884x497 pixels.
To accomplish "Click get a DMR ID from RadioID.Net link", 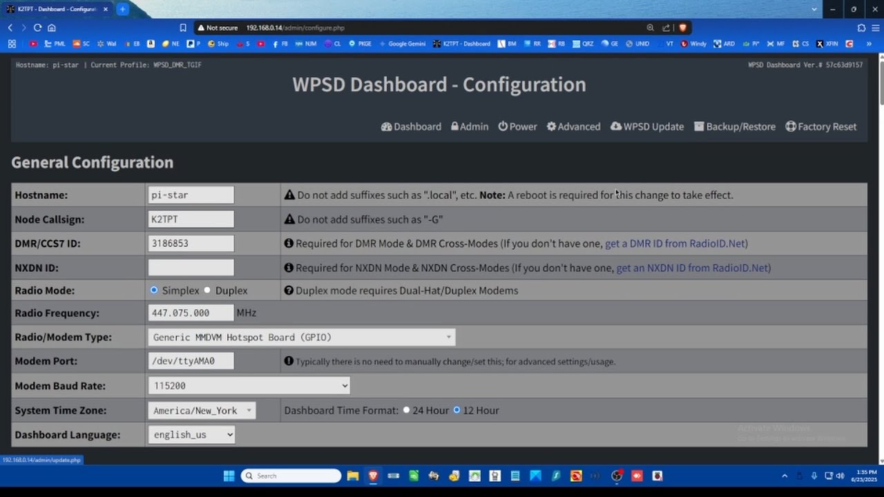I will (676, 244).
